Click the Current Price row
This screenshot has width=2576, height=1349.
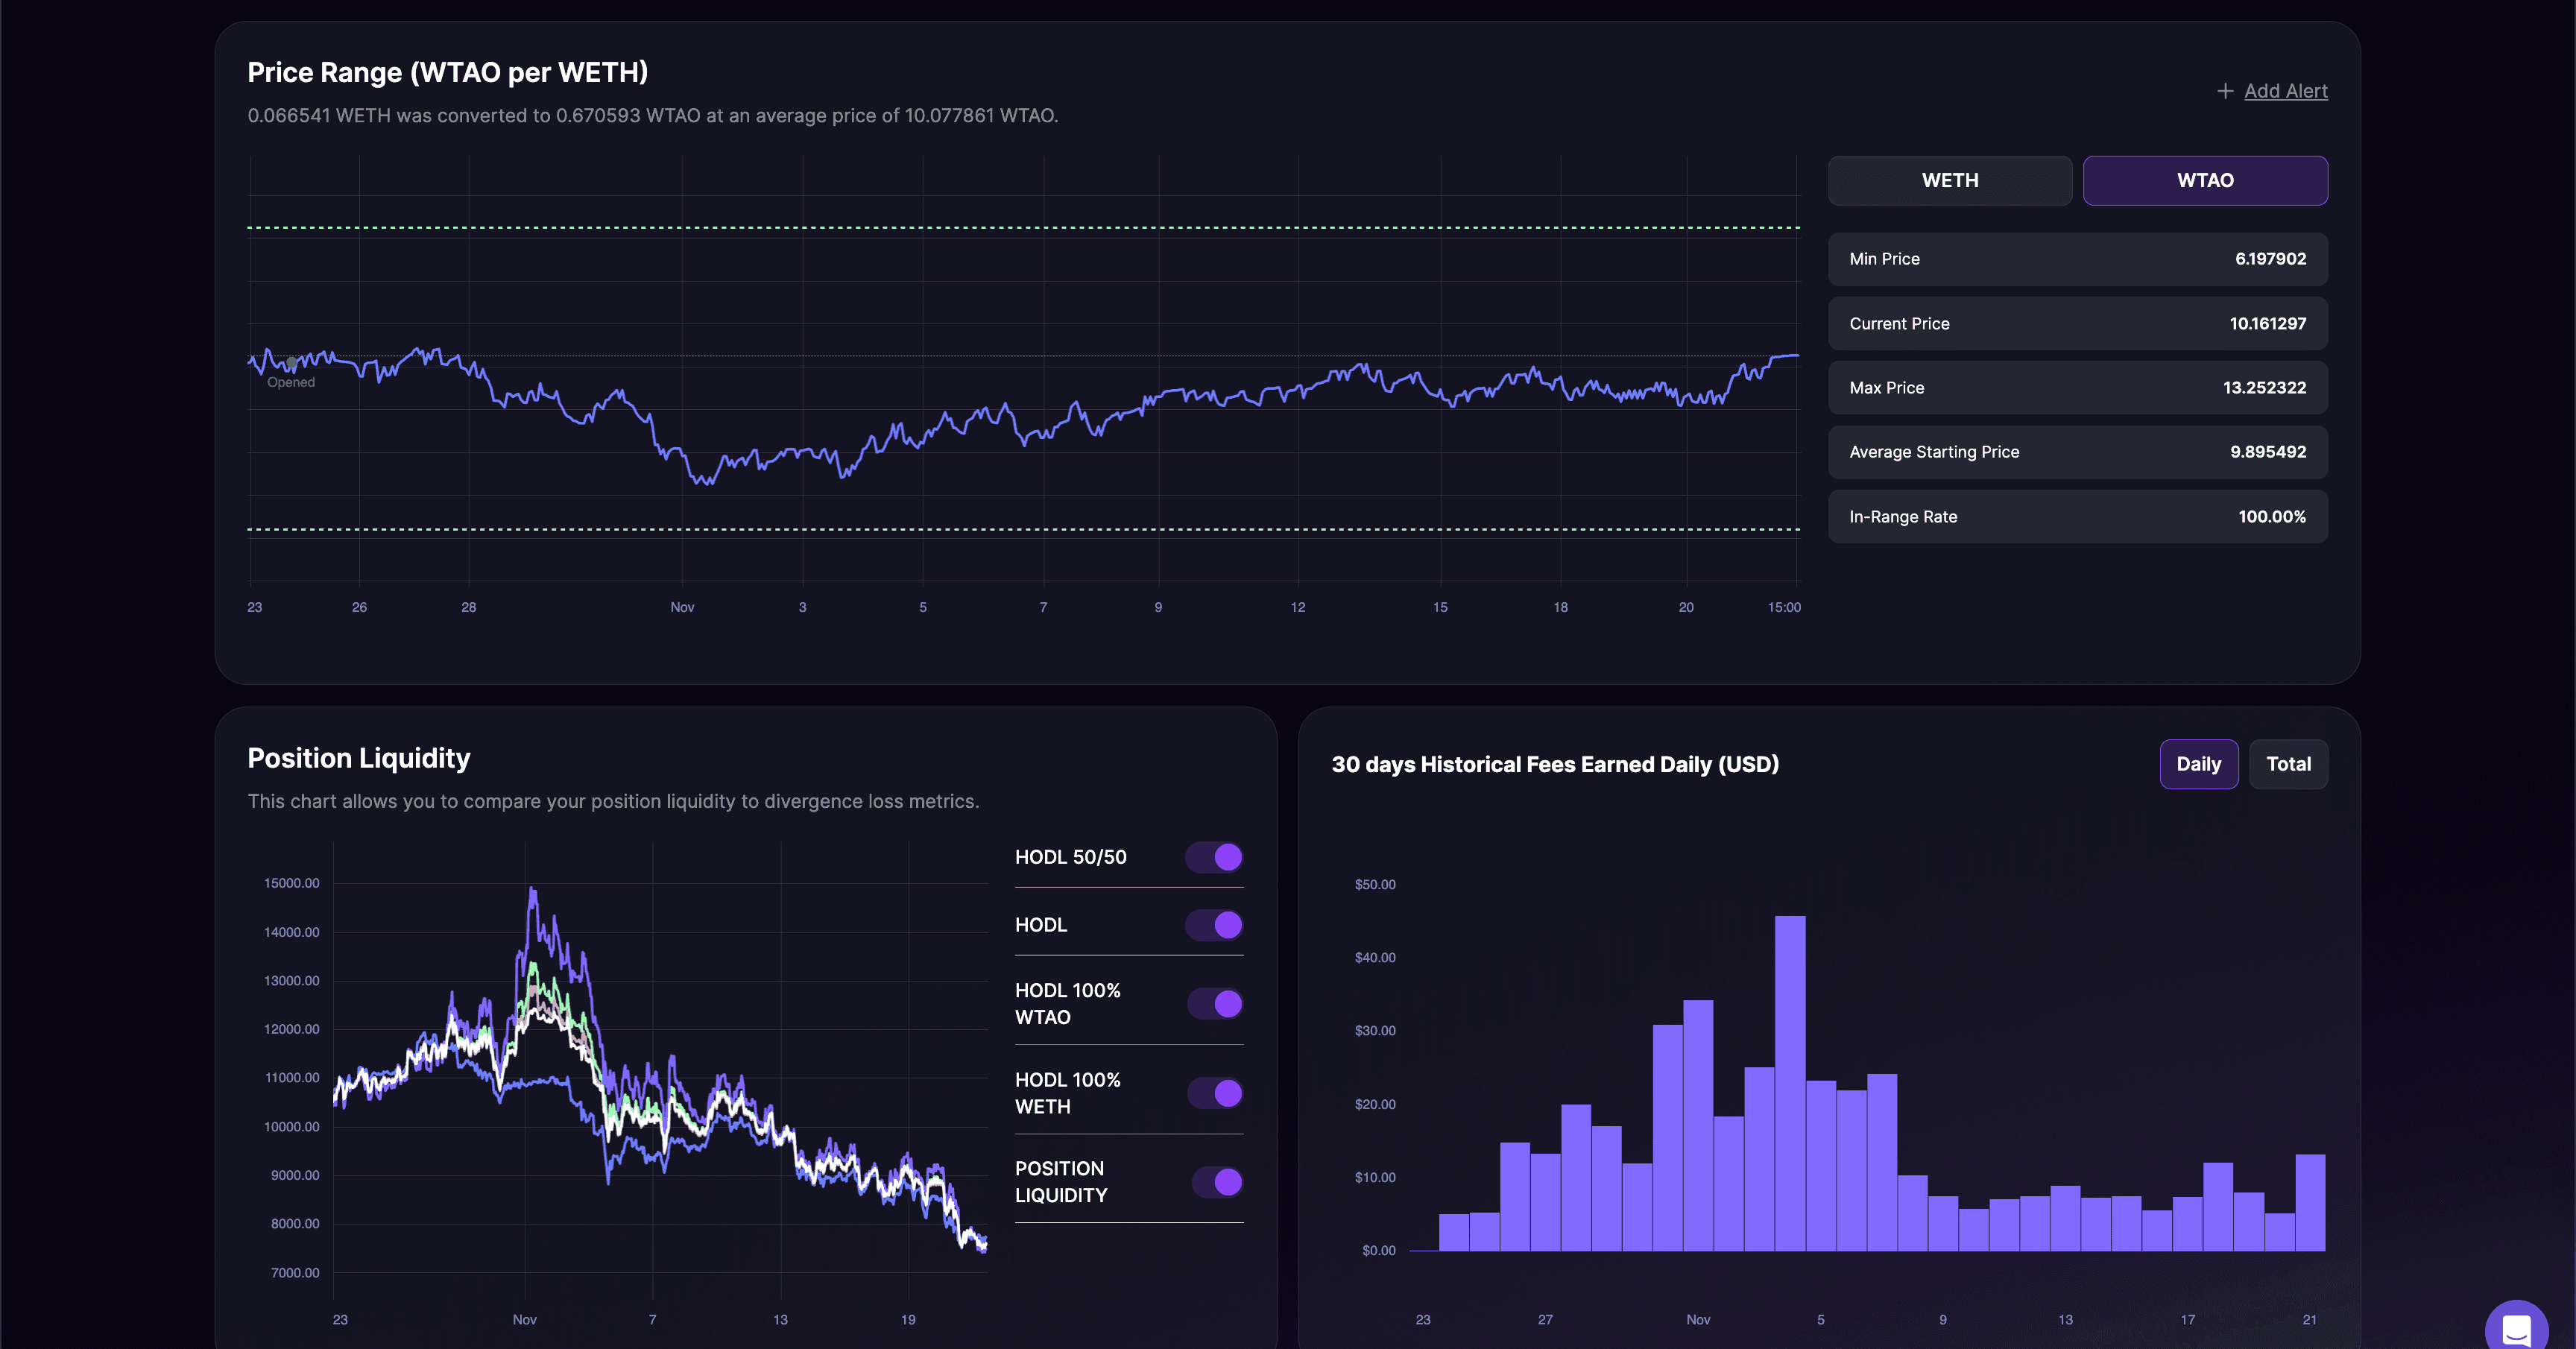[x=2077, y=324]
